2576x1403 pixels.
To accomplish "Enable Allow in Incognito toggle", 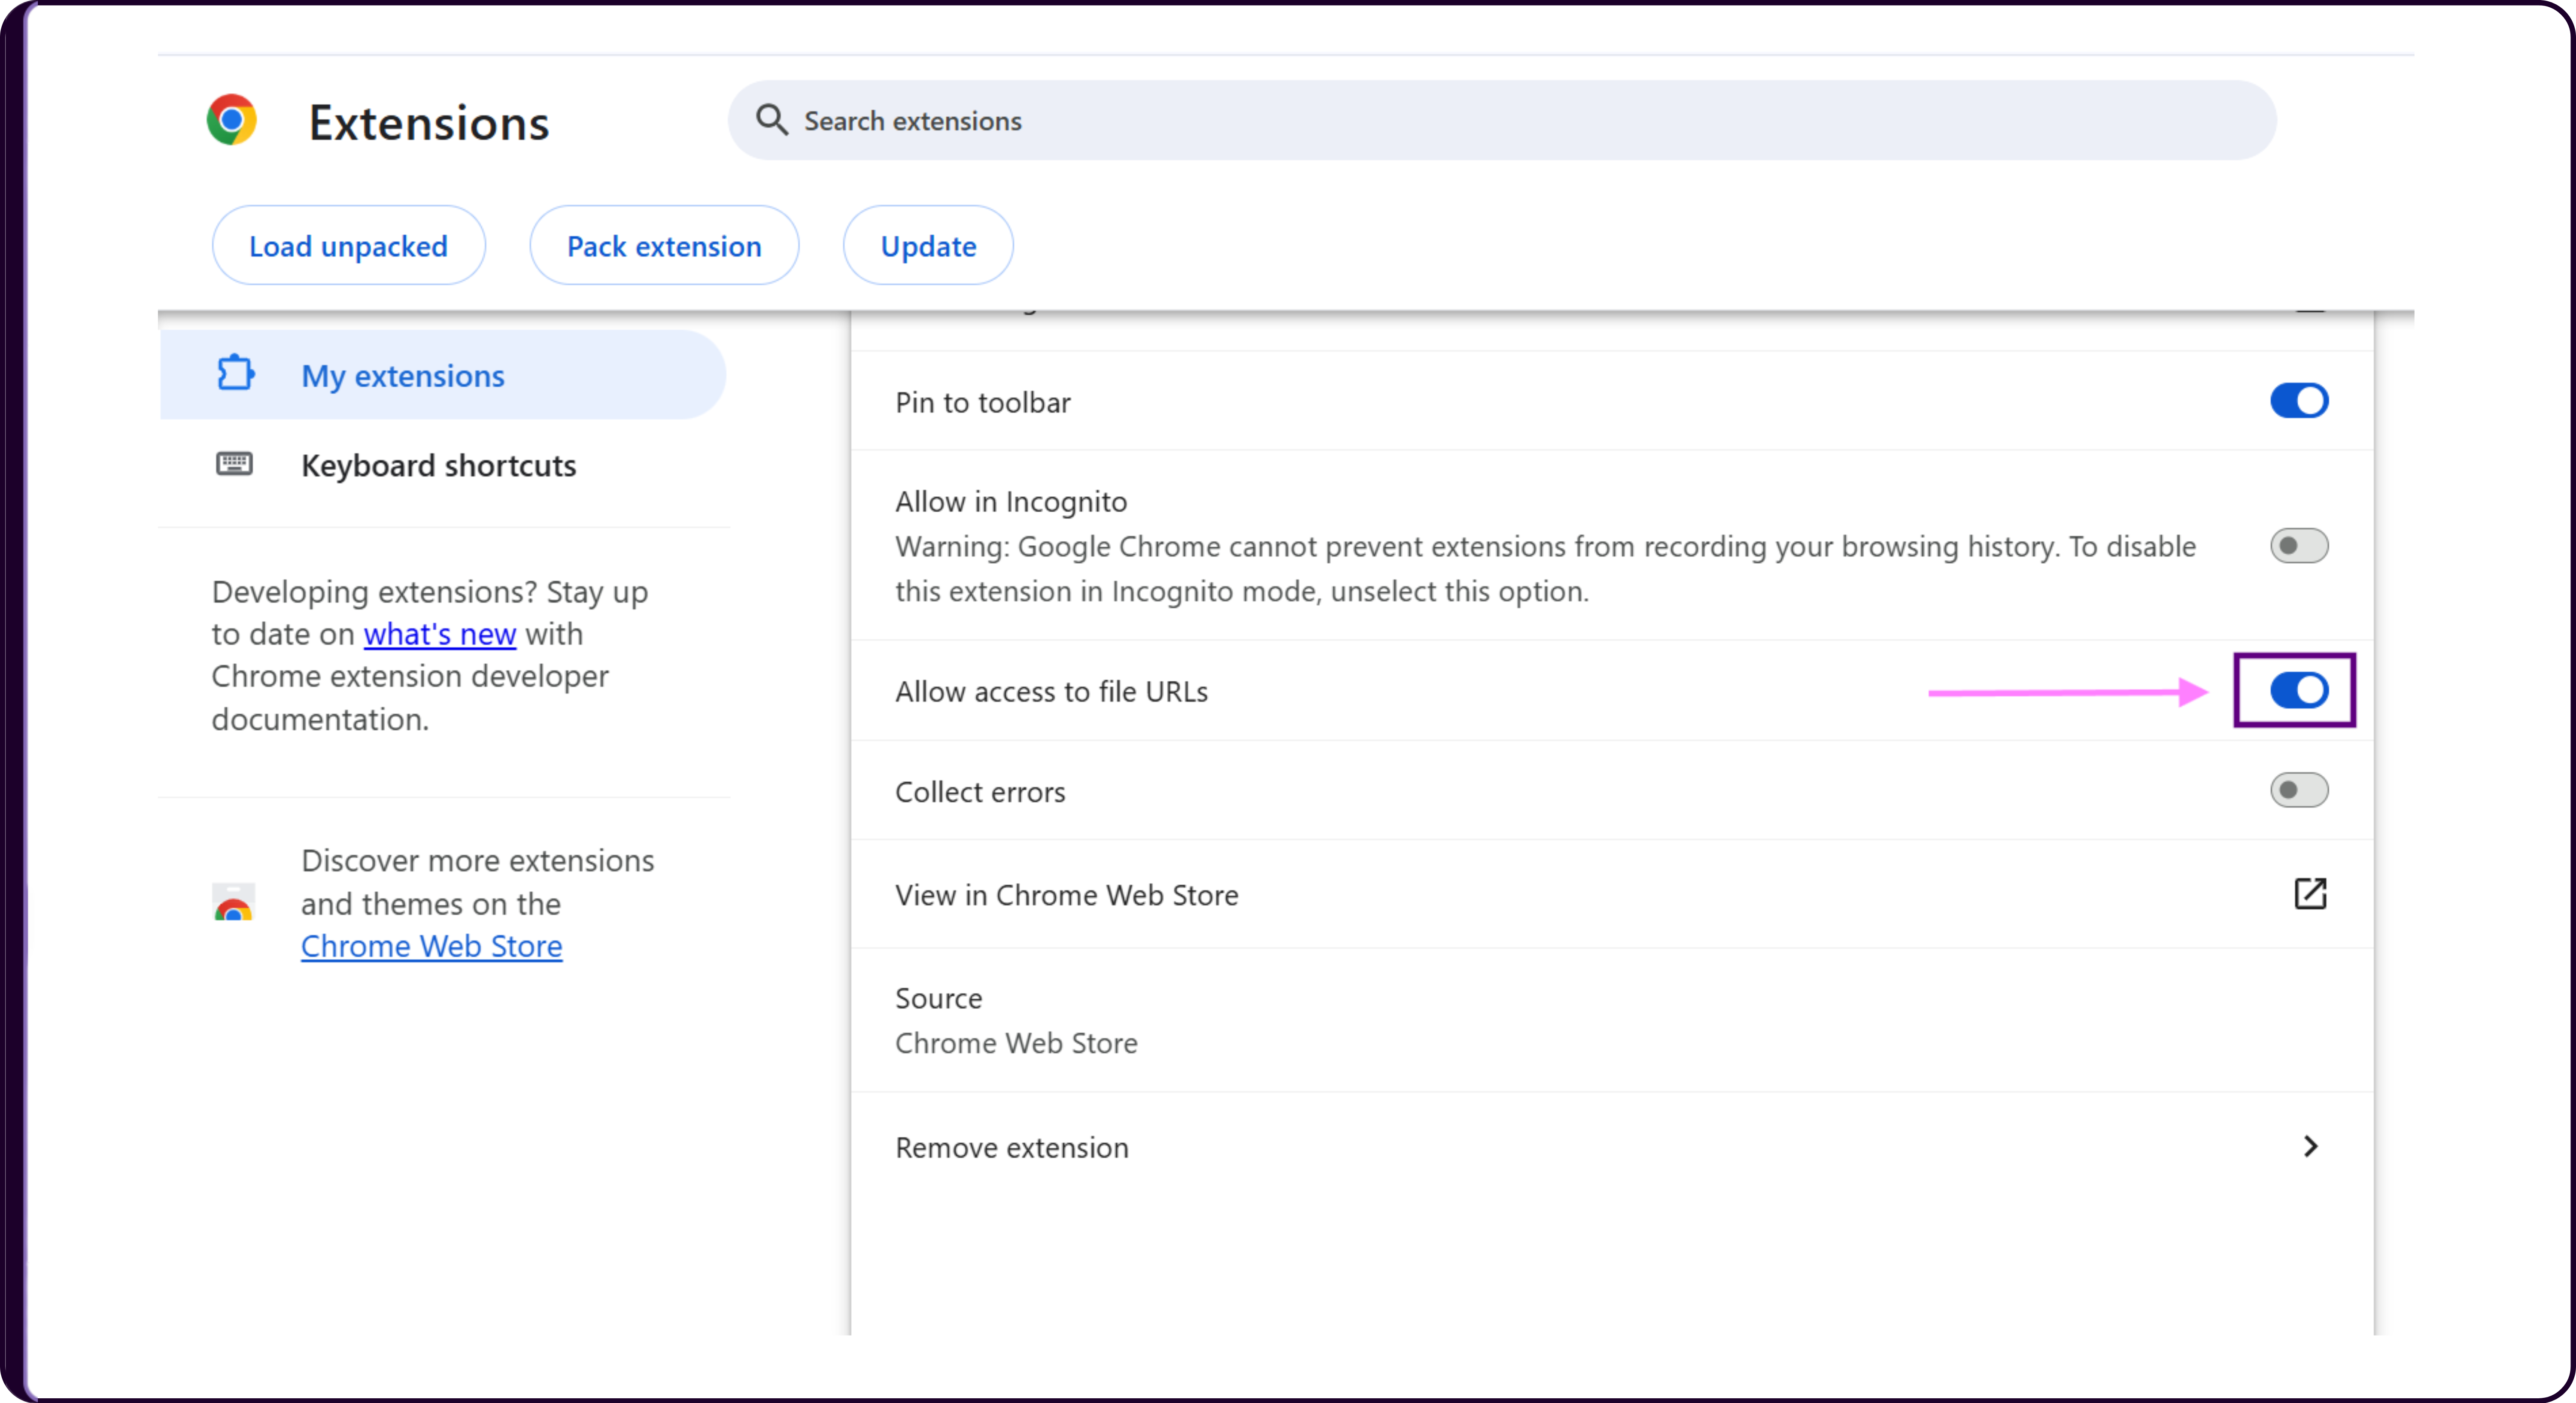I will point(2299,546).
